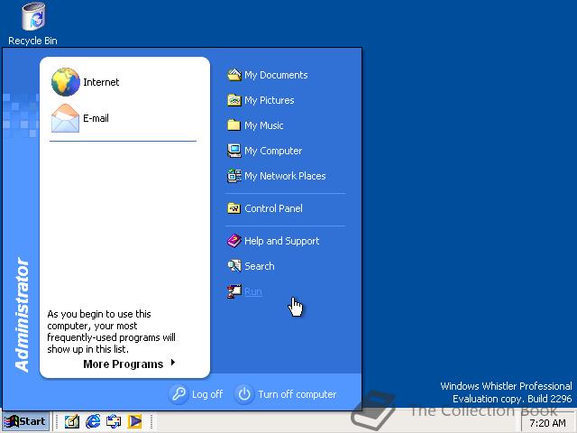The image size is (577, 433).
Task: Click the My Pictures folder icon
Action: [x=234, y=100]
